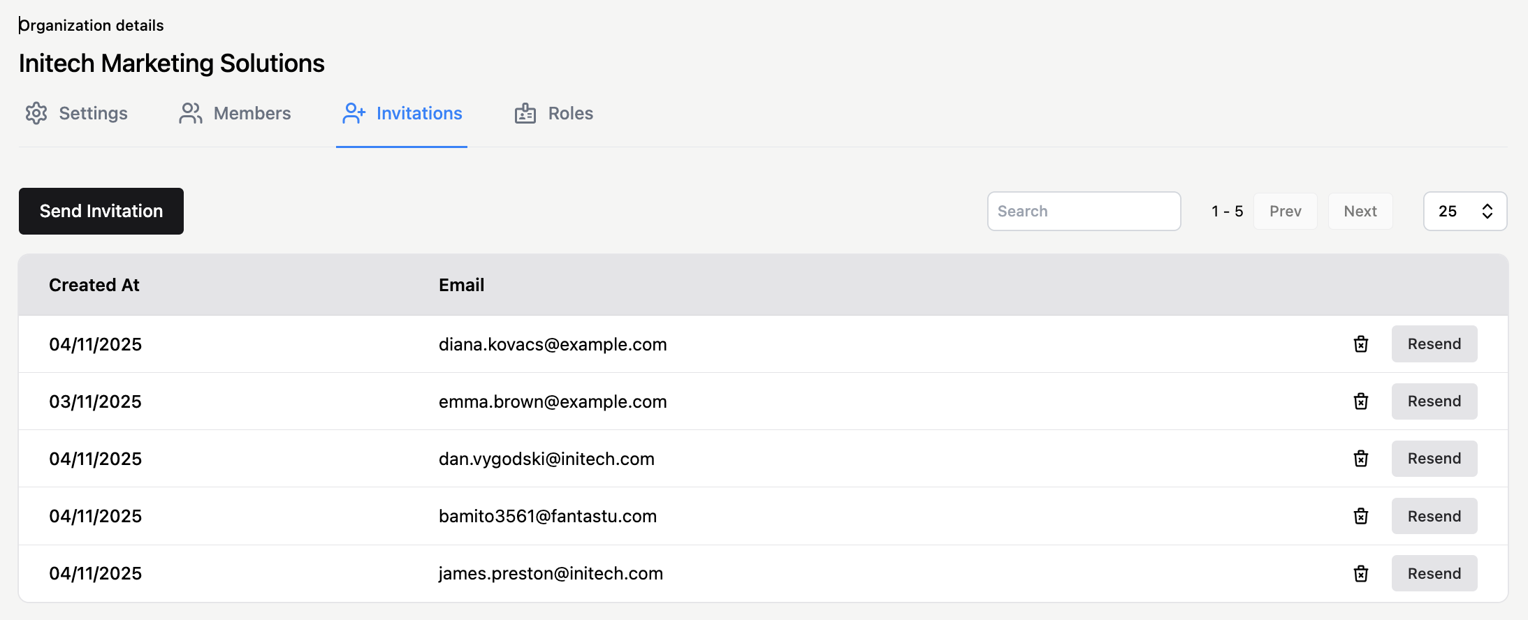Delete james.preston@initech.com invitation via trash icon
Screen dimensions: 1528x620
tap(1360, 573)
